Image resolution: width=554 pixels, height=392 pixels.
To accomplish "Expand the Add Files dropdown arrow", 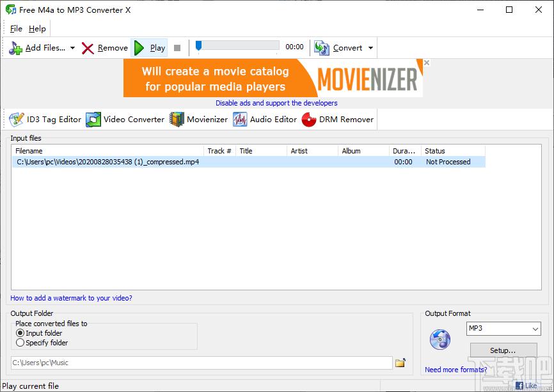I will click(x=72, y=48).
